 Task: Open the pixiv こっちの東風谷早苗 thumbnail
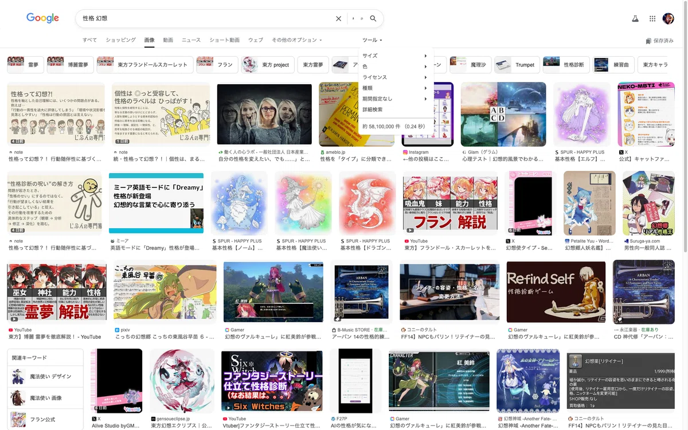pos(165,292)
